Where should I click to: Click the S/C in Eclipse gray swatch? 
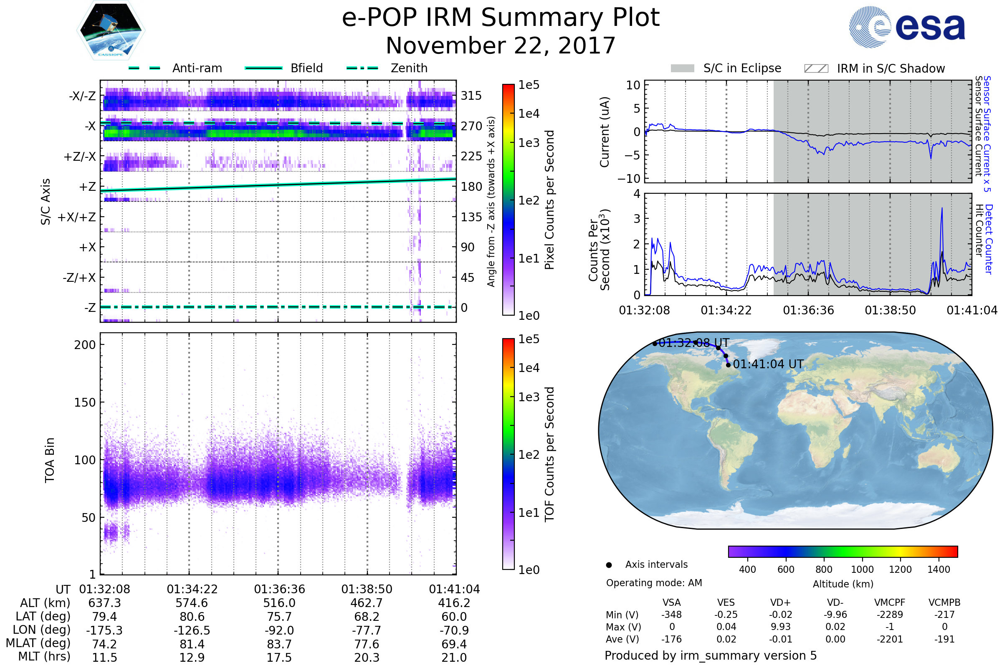[x=682, y=68]
